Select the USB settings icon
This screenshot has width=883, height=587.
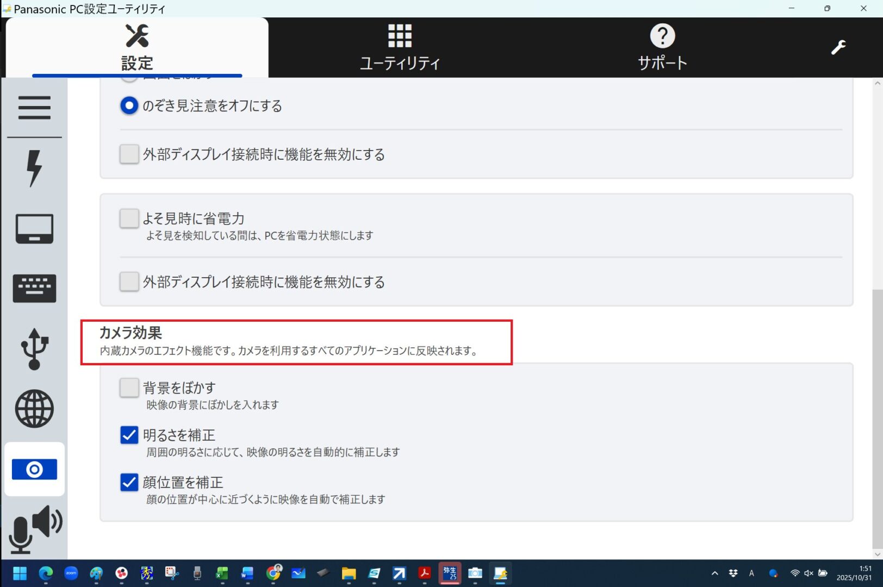point(34,349)
